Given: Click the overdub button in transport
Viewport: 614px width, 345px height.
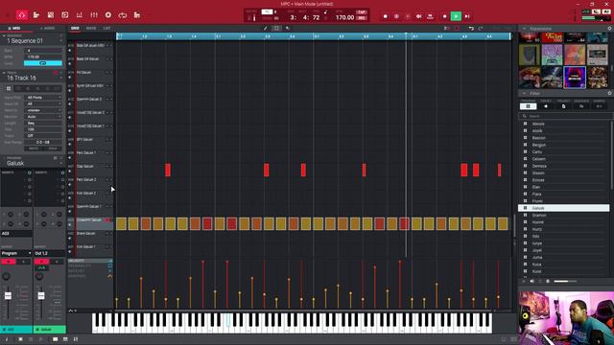Looking at the screenshot, I should (x=396, y=16).
